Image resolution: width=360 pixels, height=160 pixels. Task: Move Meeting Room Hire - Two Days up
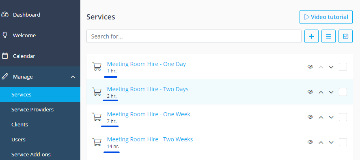(321, 92)
